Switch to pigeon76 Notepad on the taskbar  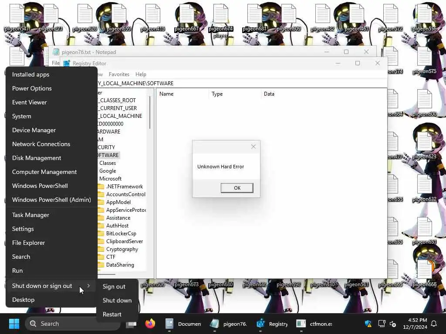coord(228,324)
